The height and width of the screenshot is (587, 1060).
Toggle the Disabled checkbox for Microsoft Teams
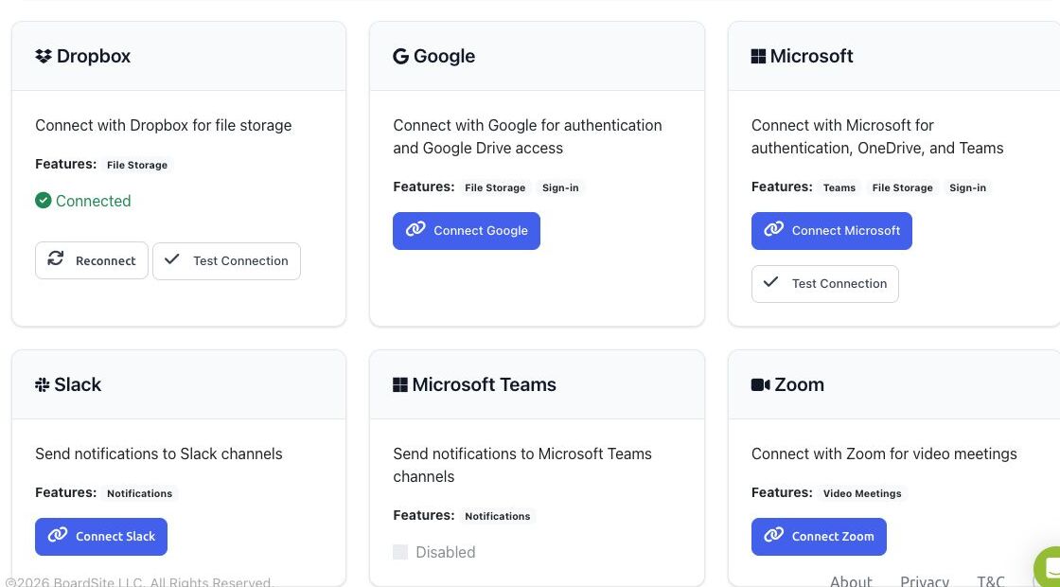click(x=400, y=553)
